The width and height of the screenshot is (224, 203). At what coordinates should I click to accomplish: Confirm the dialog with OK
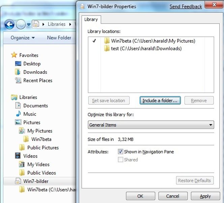click(140, 196)
